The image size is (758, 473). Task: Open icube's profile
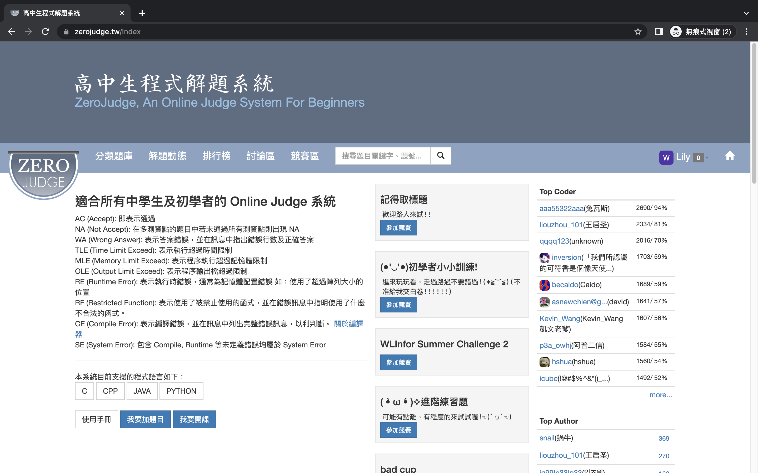(x=548, y=378)
